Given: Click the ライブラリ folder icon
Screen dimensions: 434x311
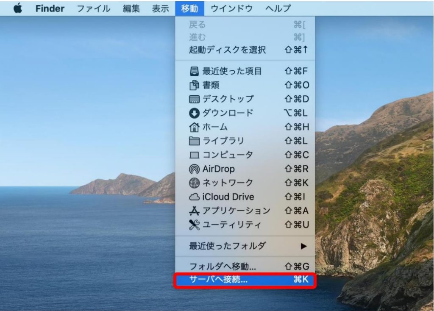Looking at the screenshot, I should pos(194,141).
